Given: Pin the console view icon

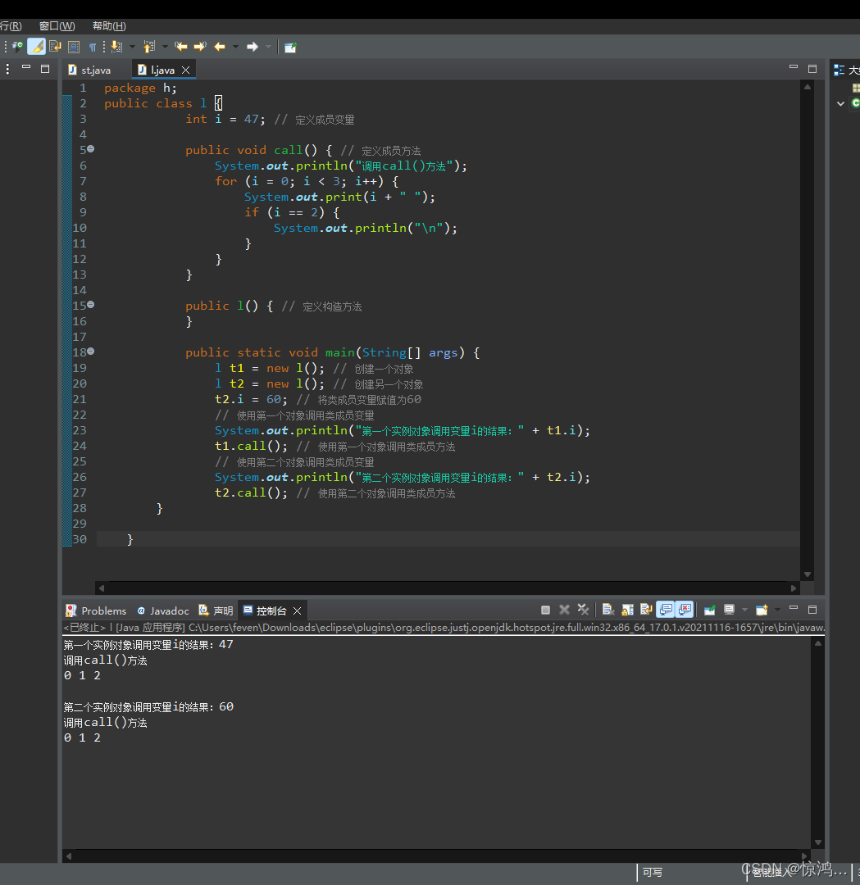Looking at the screenshot, I should point(710,610).
